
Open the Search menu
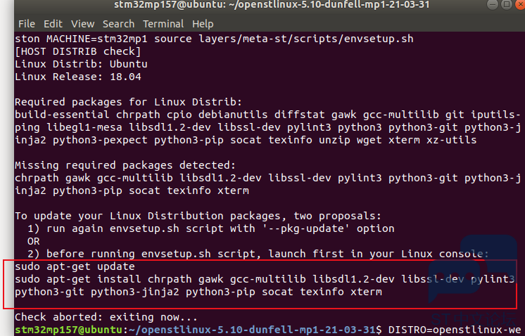pos(118,24)
